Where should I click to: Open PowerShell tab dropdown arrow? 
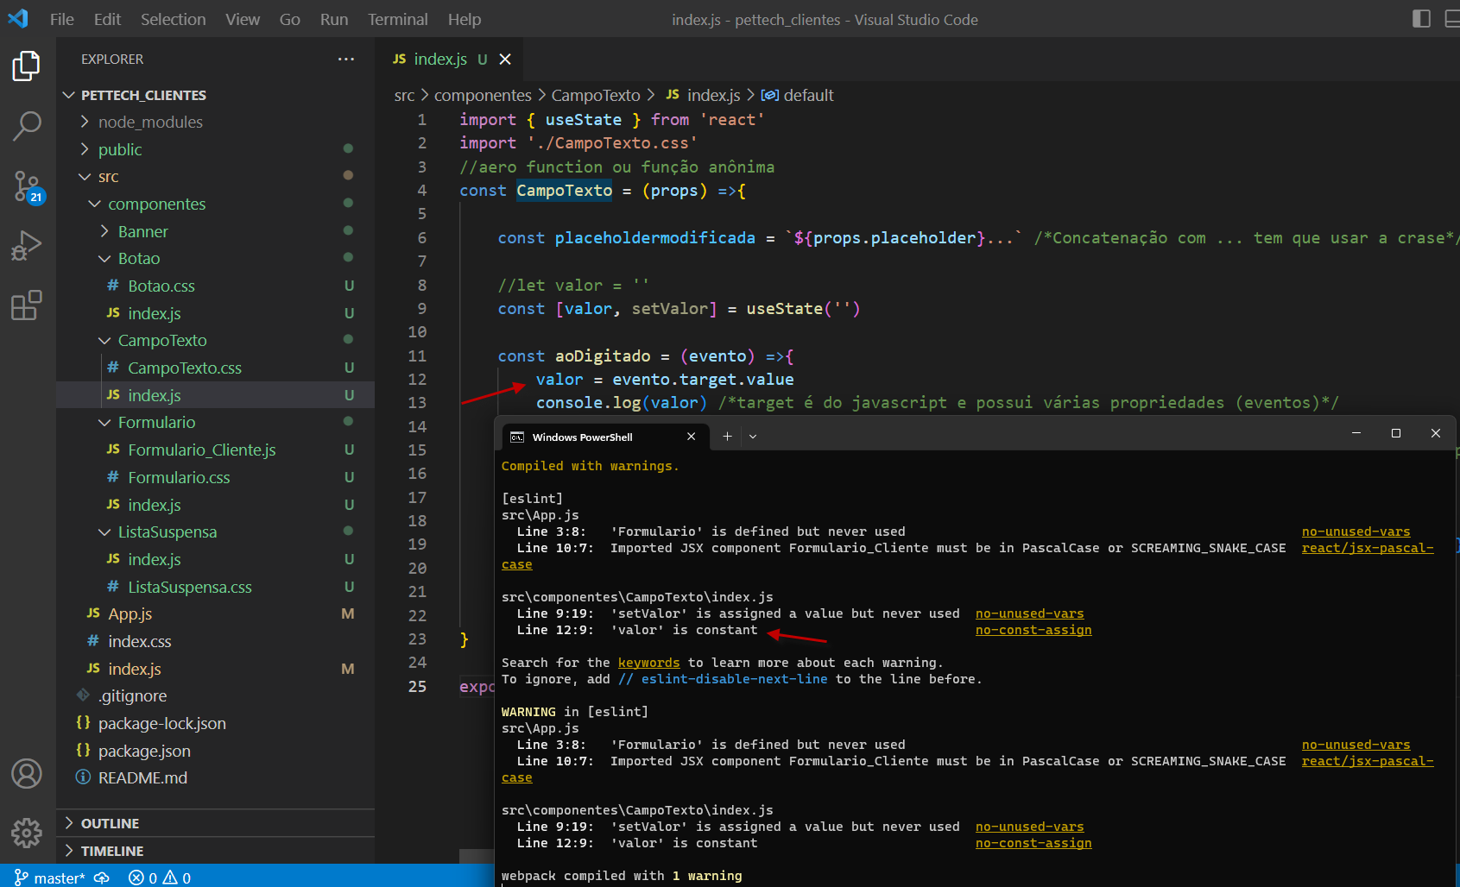coord(753,437)
